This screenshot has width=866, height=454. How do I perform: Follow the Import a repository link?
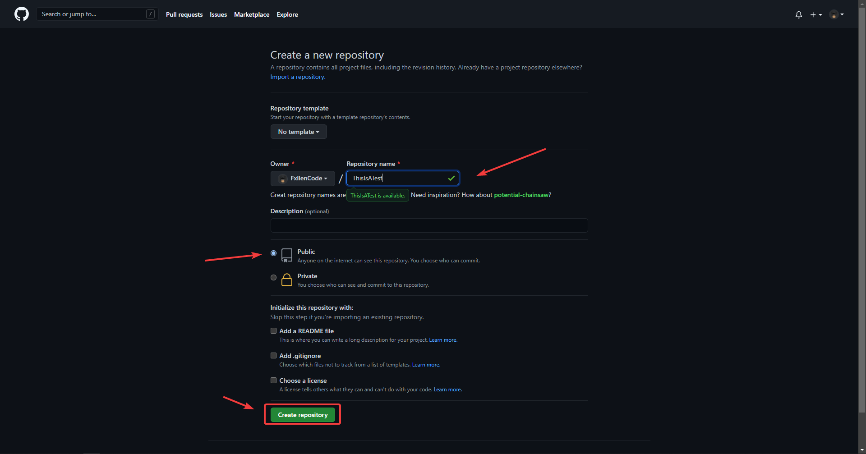pos(298,77)
